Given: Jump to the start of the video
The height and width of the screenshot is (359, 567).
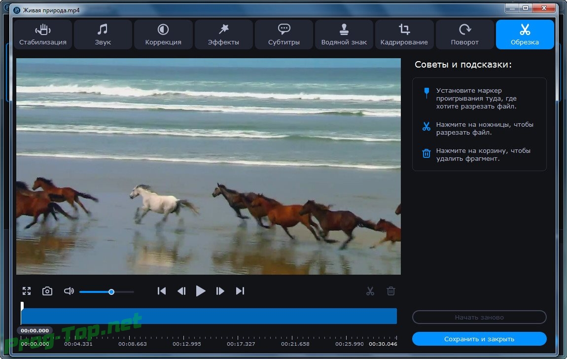Looking at the screenshot, I should point(162,291).
